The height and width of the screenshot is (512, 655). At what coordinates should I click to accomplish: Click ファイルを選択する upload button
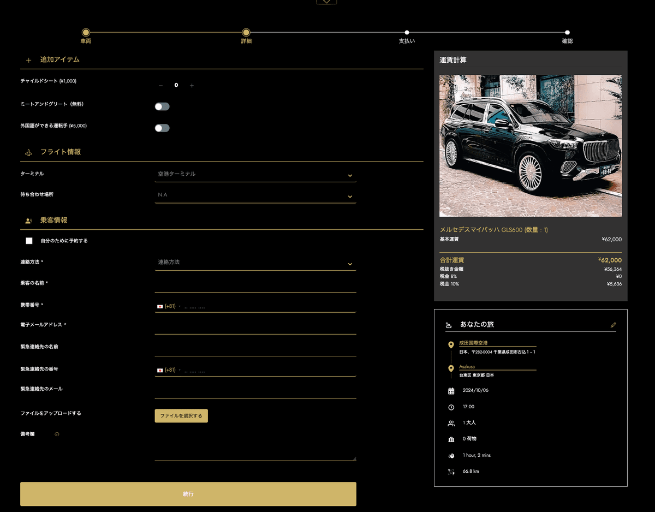[181, 416]
